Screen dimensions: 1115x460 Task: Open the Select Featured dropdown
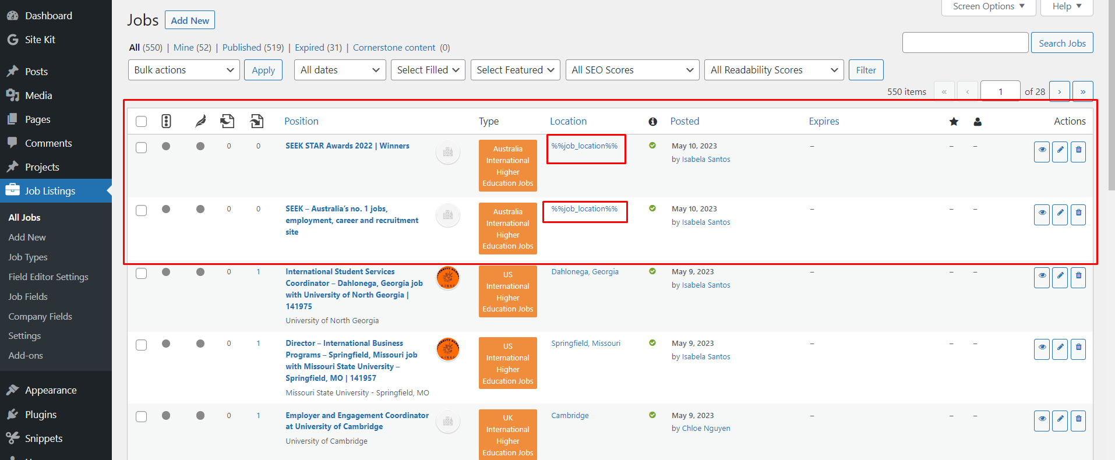(x=516, y=70)
